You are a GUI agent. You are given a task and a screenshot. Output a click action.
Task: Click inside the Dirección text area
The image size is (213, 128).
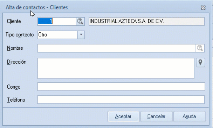(x=116, y=68)
